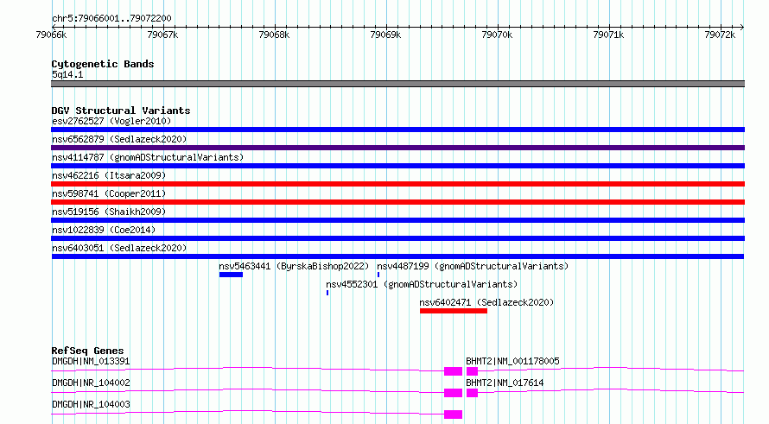The image size is (769, 424).
Task: Select the 5q14.1 band label
Action: pyautogui.click(x=67, y=74)
